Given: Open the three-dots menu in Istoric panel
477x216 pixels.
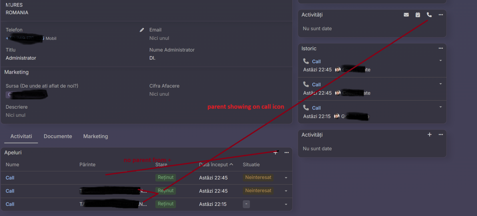Looking at the screenshot, I should point(441,49).
